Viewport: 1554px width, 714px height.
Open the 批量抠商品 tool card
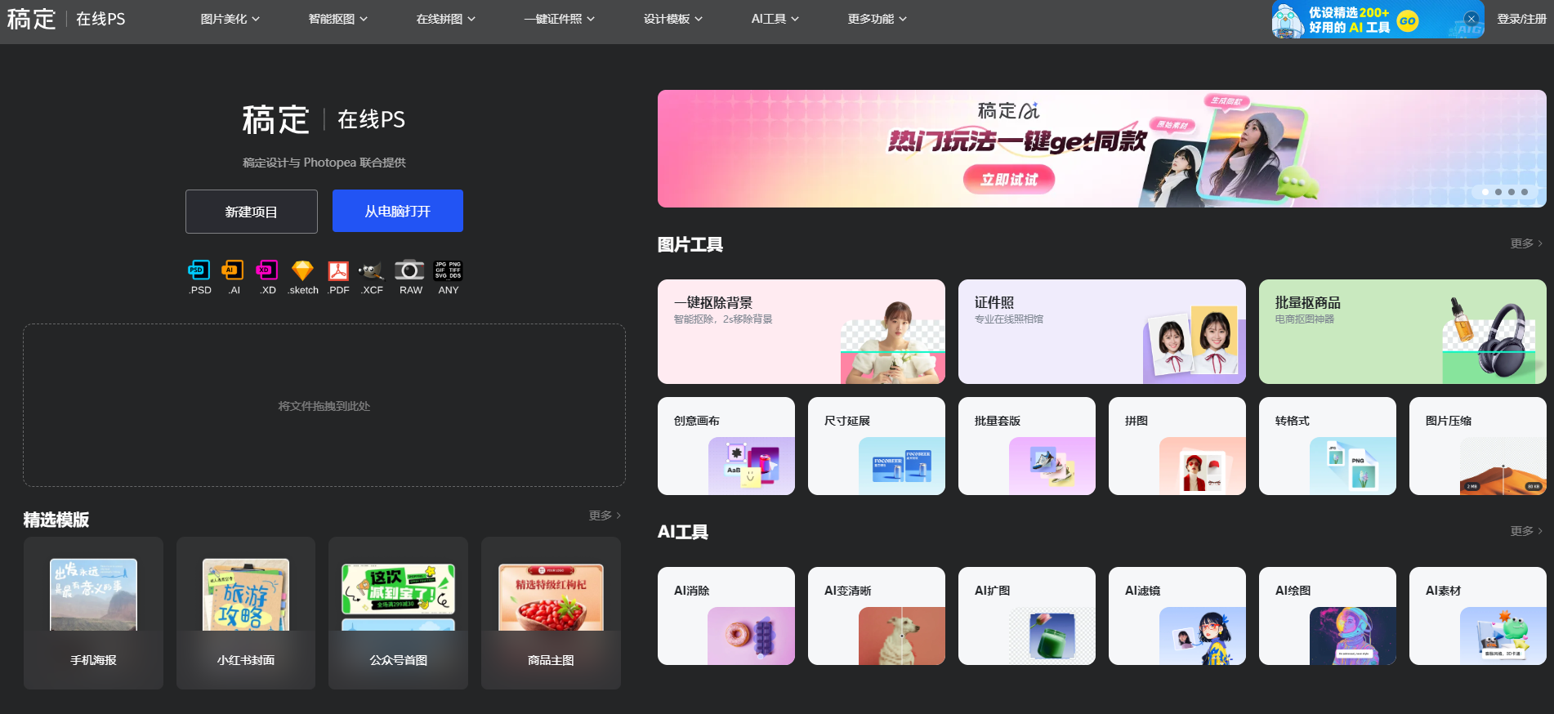(1403, 332)
